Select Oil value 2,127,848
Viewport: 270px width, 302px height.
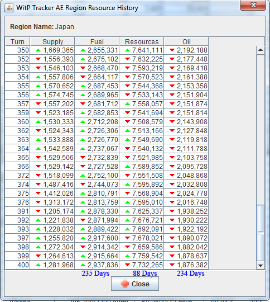pos(186,131)
